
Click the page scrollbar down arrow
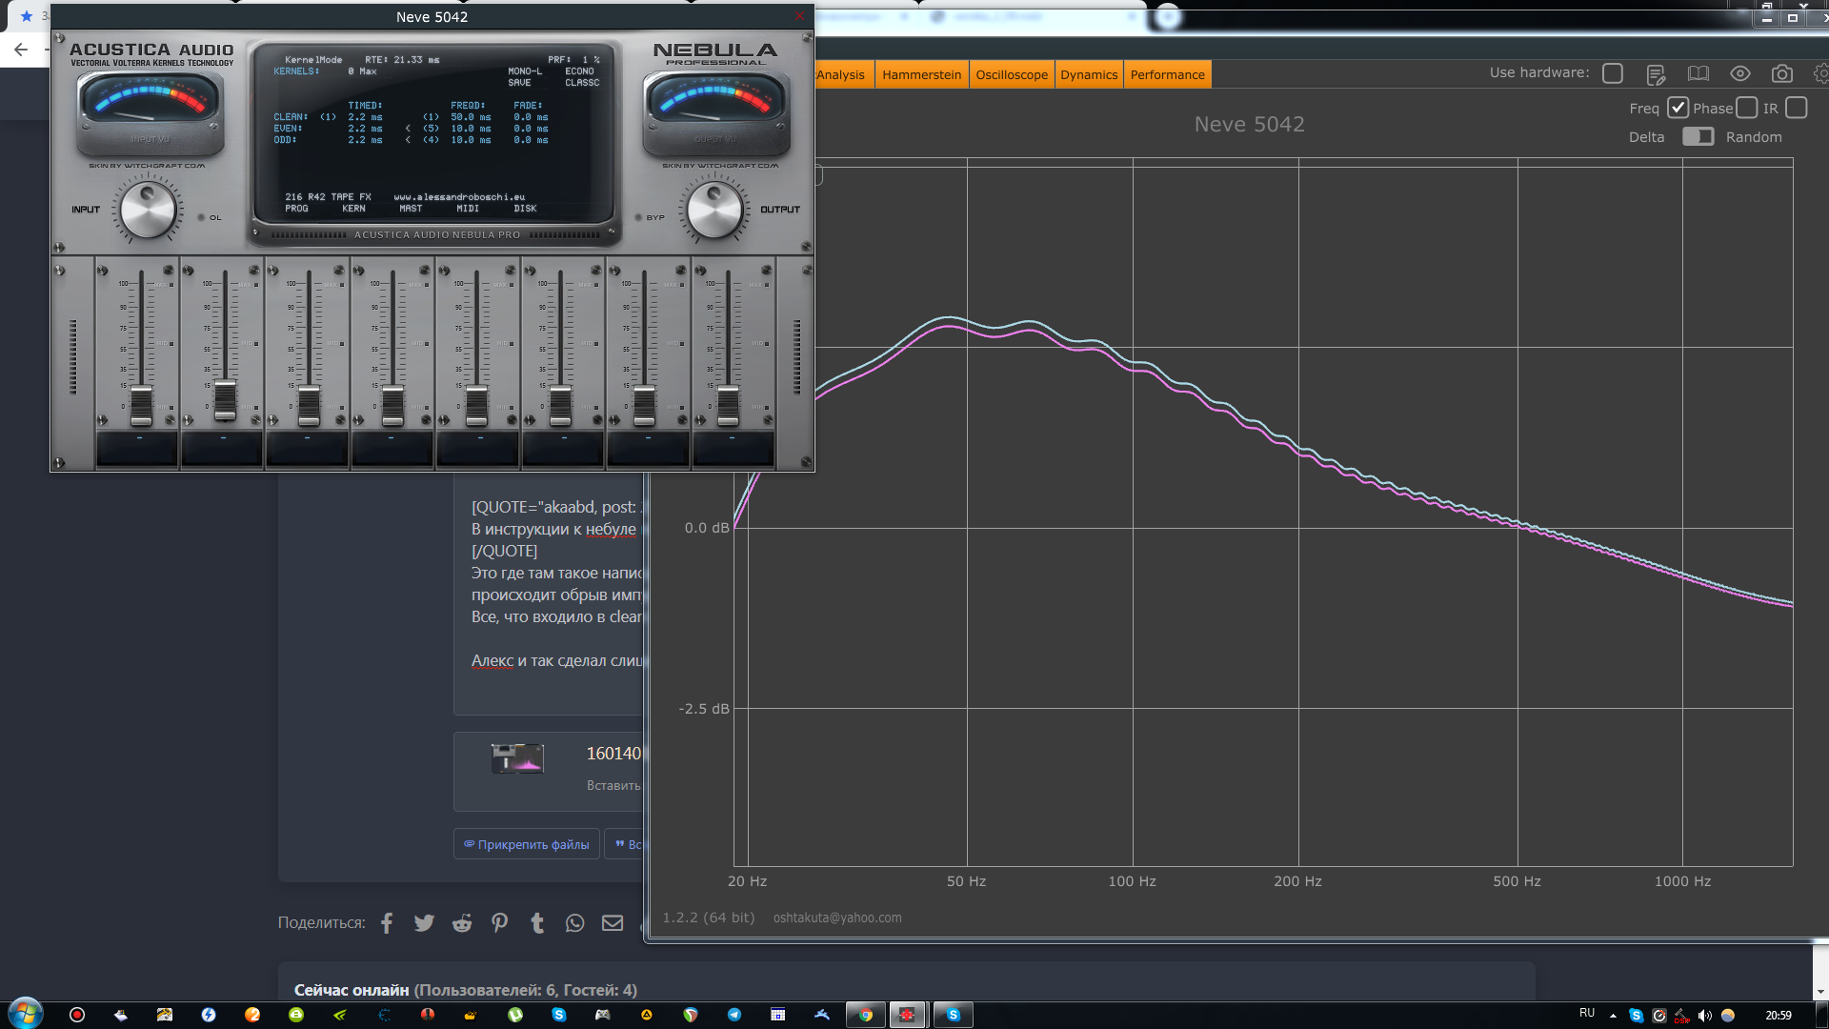[x=1820, y=992]
